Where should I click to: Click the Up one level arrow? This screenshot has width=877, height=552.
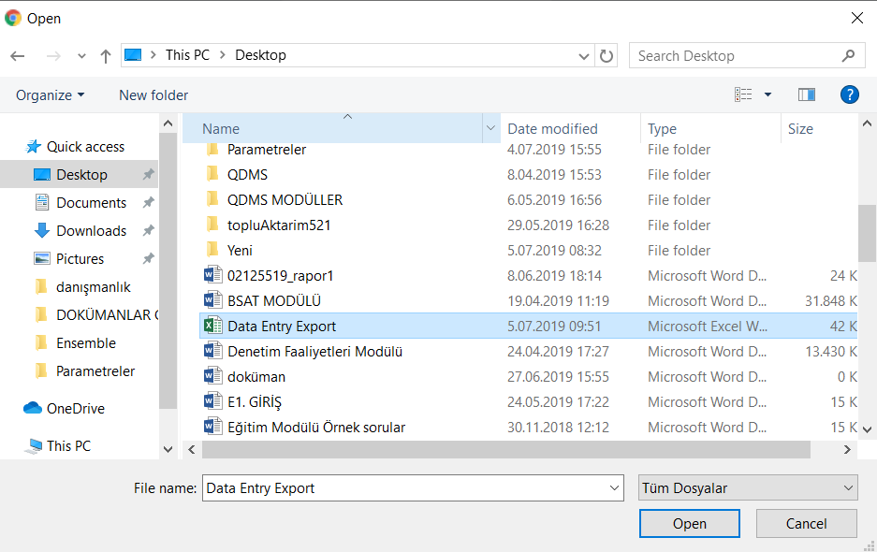click(105, 56)
